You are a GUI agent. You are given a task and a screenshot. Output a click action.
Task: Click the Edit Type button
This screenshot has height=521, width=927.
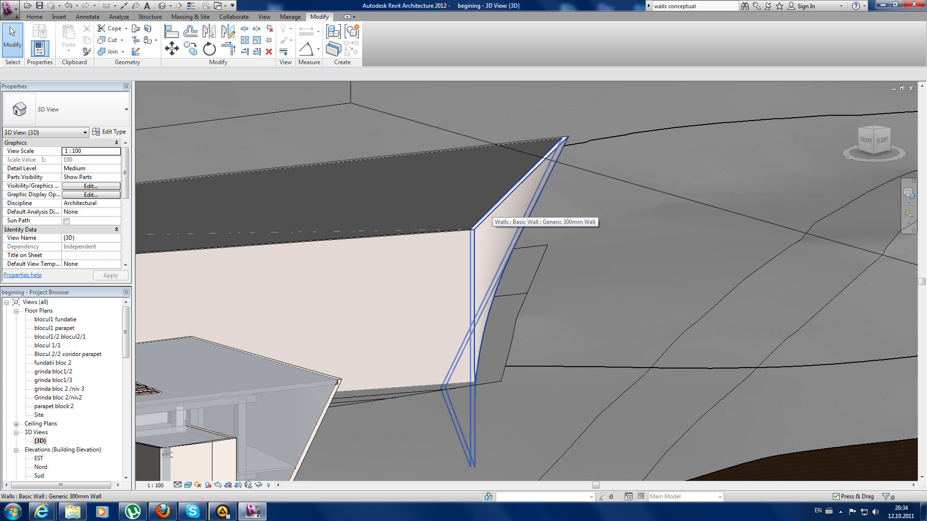click(109, 132)
